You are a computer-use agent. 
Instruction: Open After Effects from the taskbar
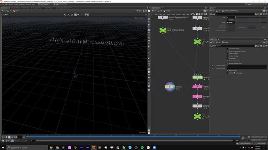point(82,147)
